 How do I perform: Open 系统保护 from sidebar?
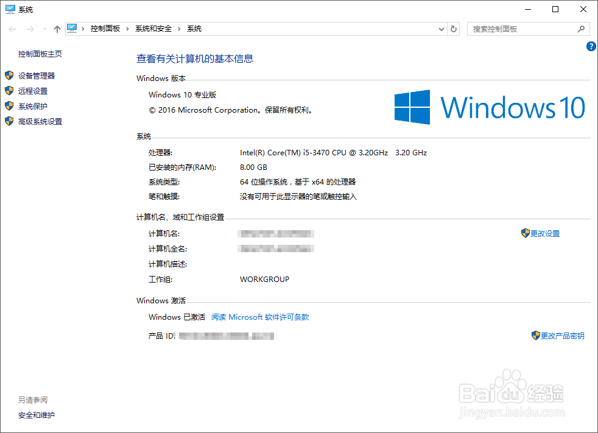click(33, 107)
